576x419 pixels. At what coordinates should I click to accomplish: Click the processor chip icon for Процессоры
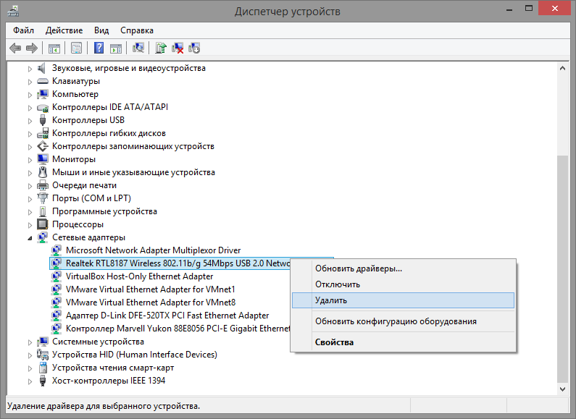coord(43,224)
